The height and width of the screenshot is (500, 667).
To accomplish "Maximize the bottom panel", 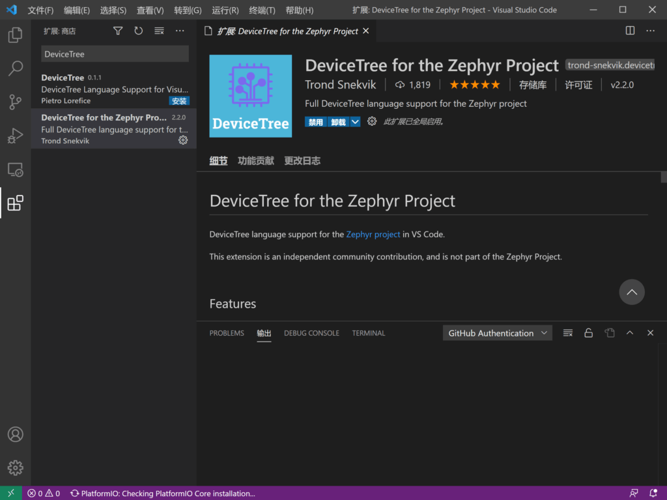I will (630, 332).
